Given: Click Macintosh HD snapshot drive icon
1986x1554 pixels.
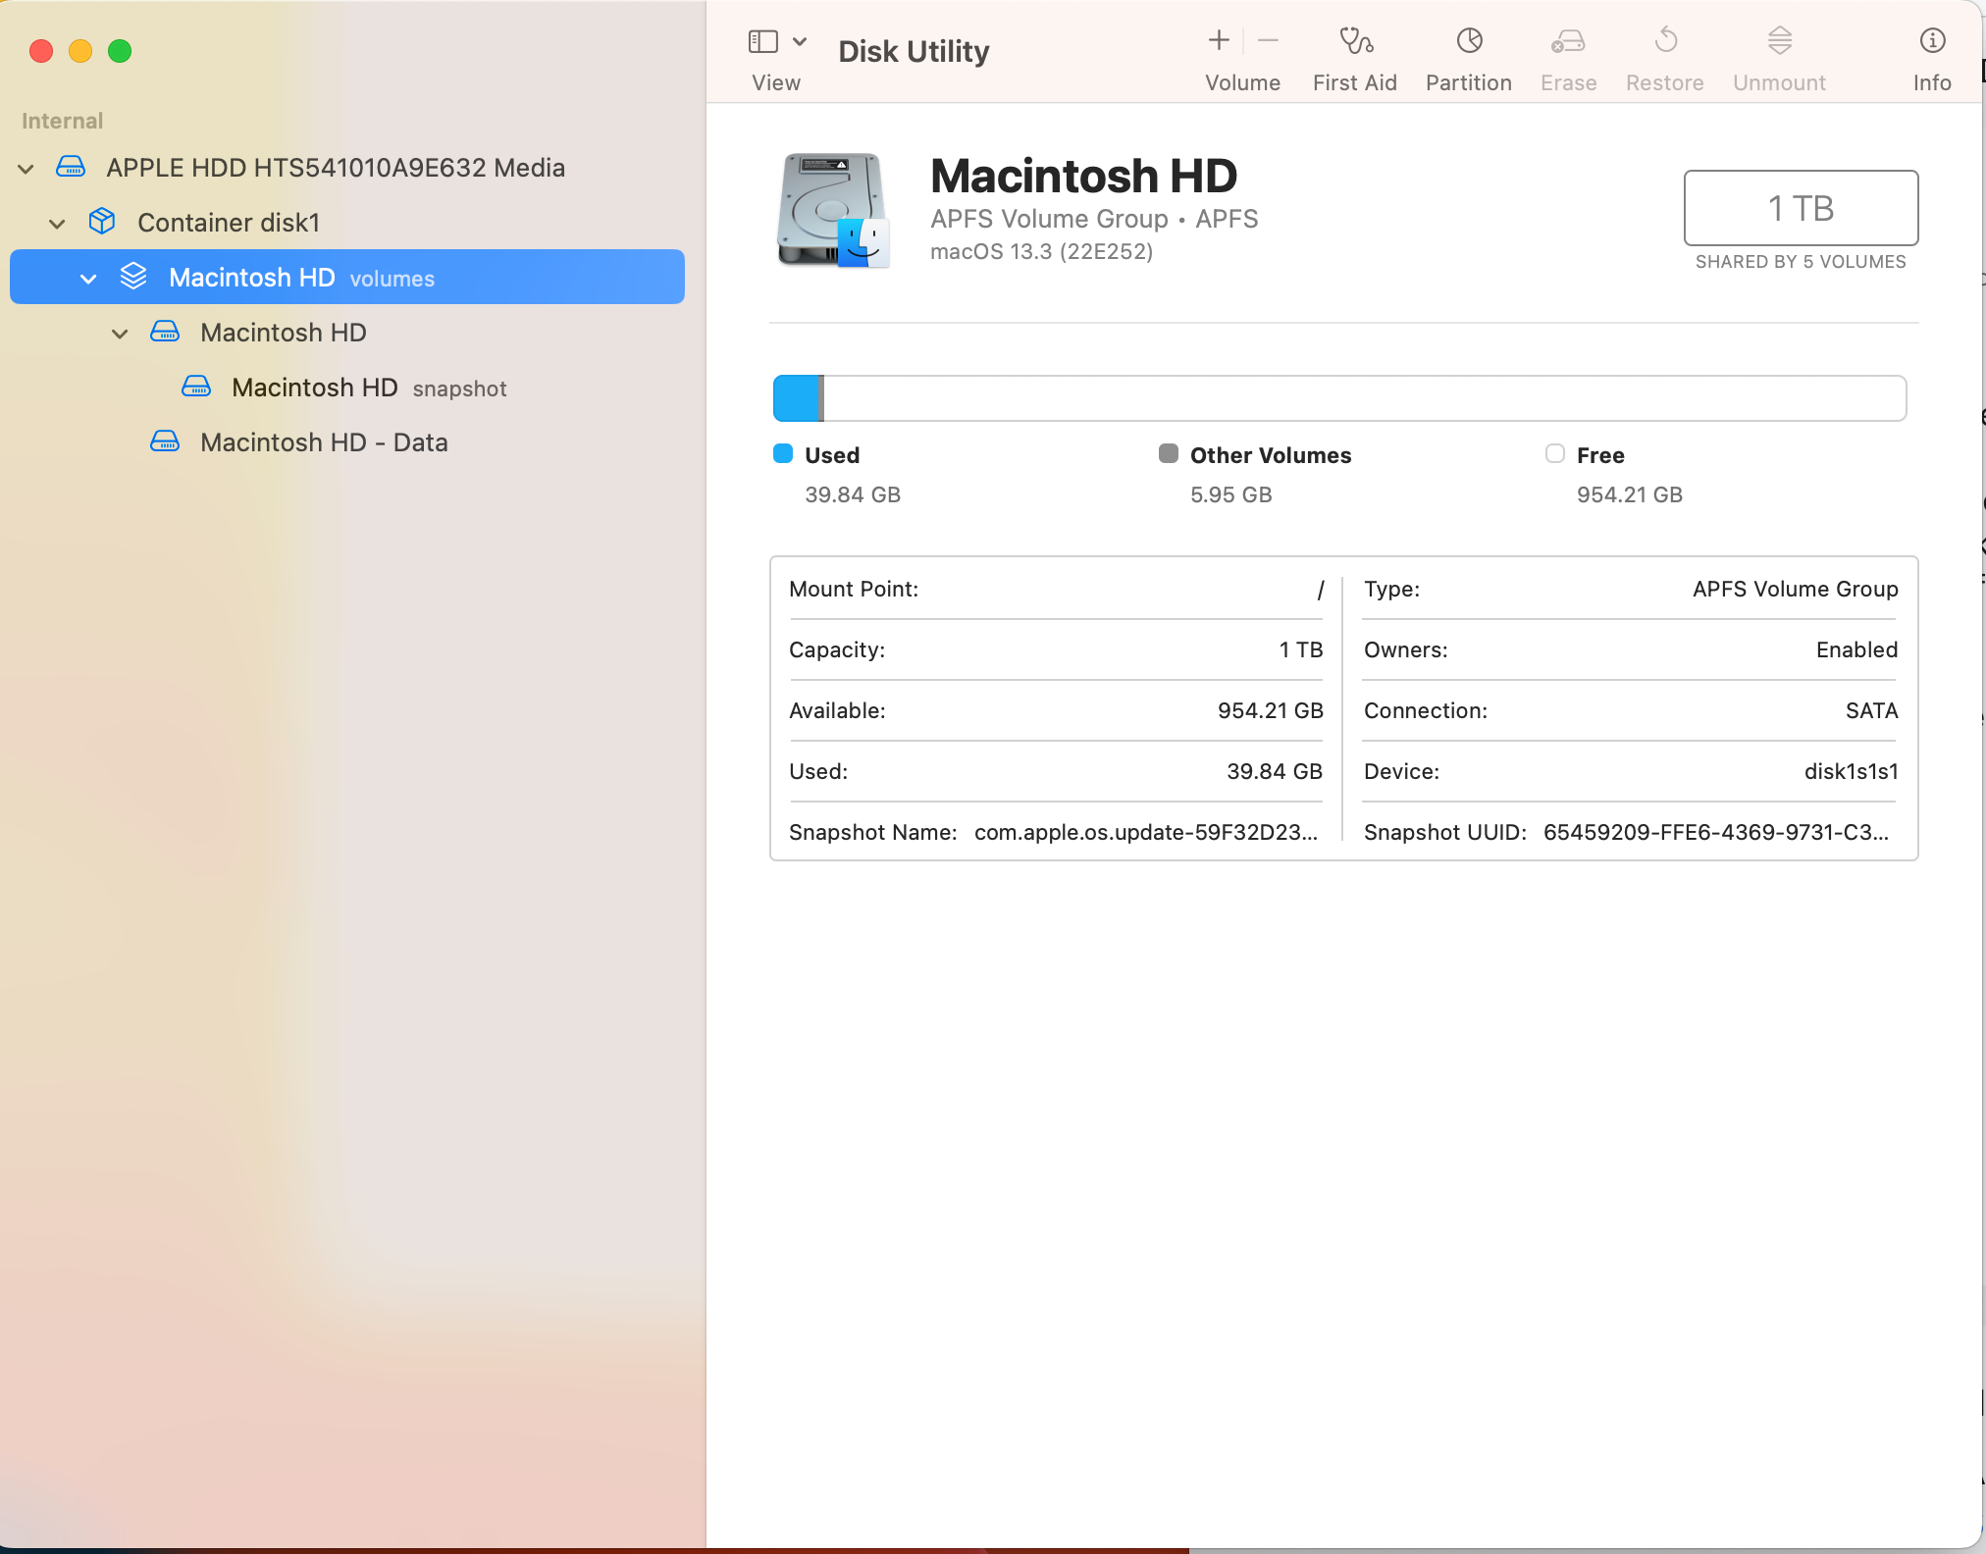Looking at the screenshot, I should 196,387.
